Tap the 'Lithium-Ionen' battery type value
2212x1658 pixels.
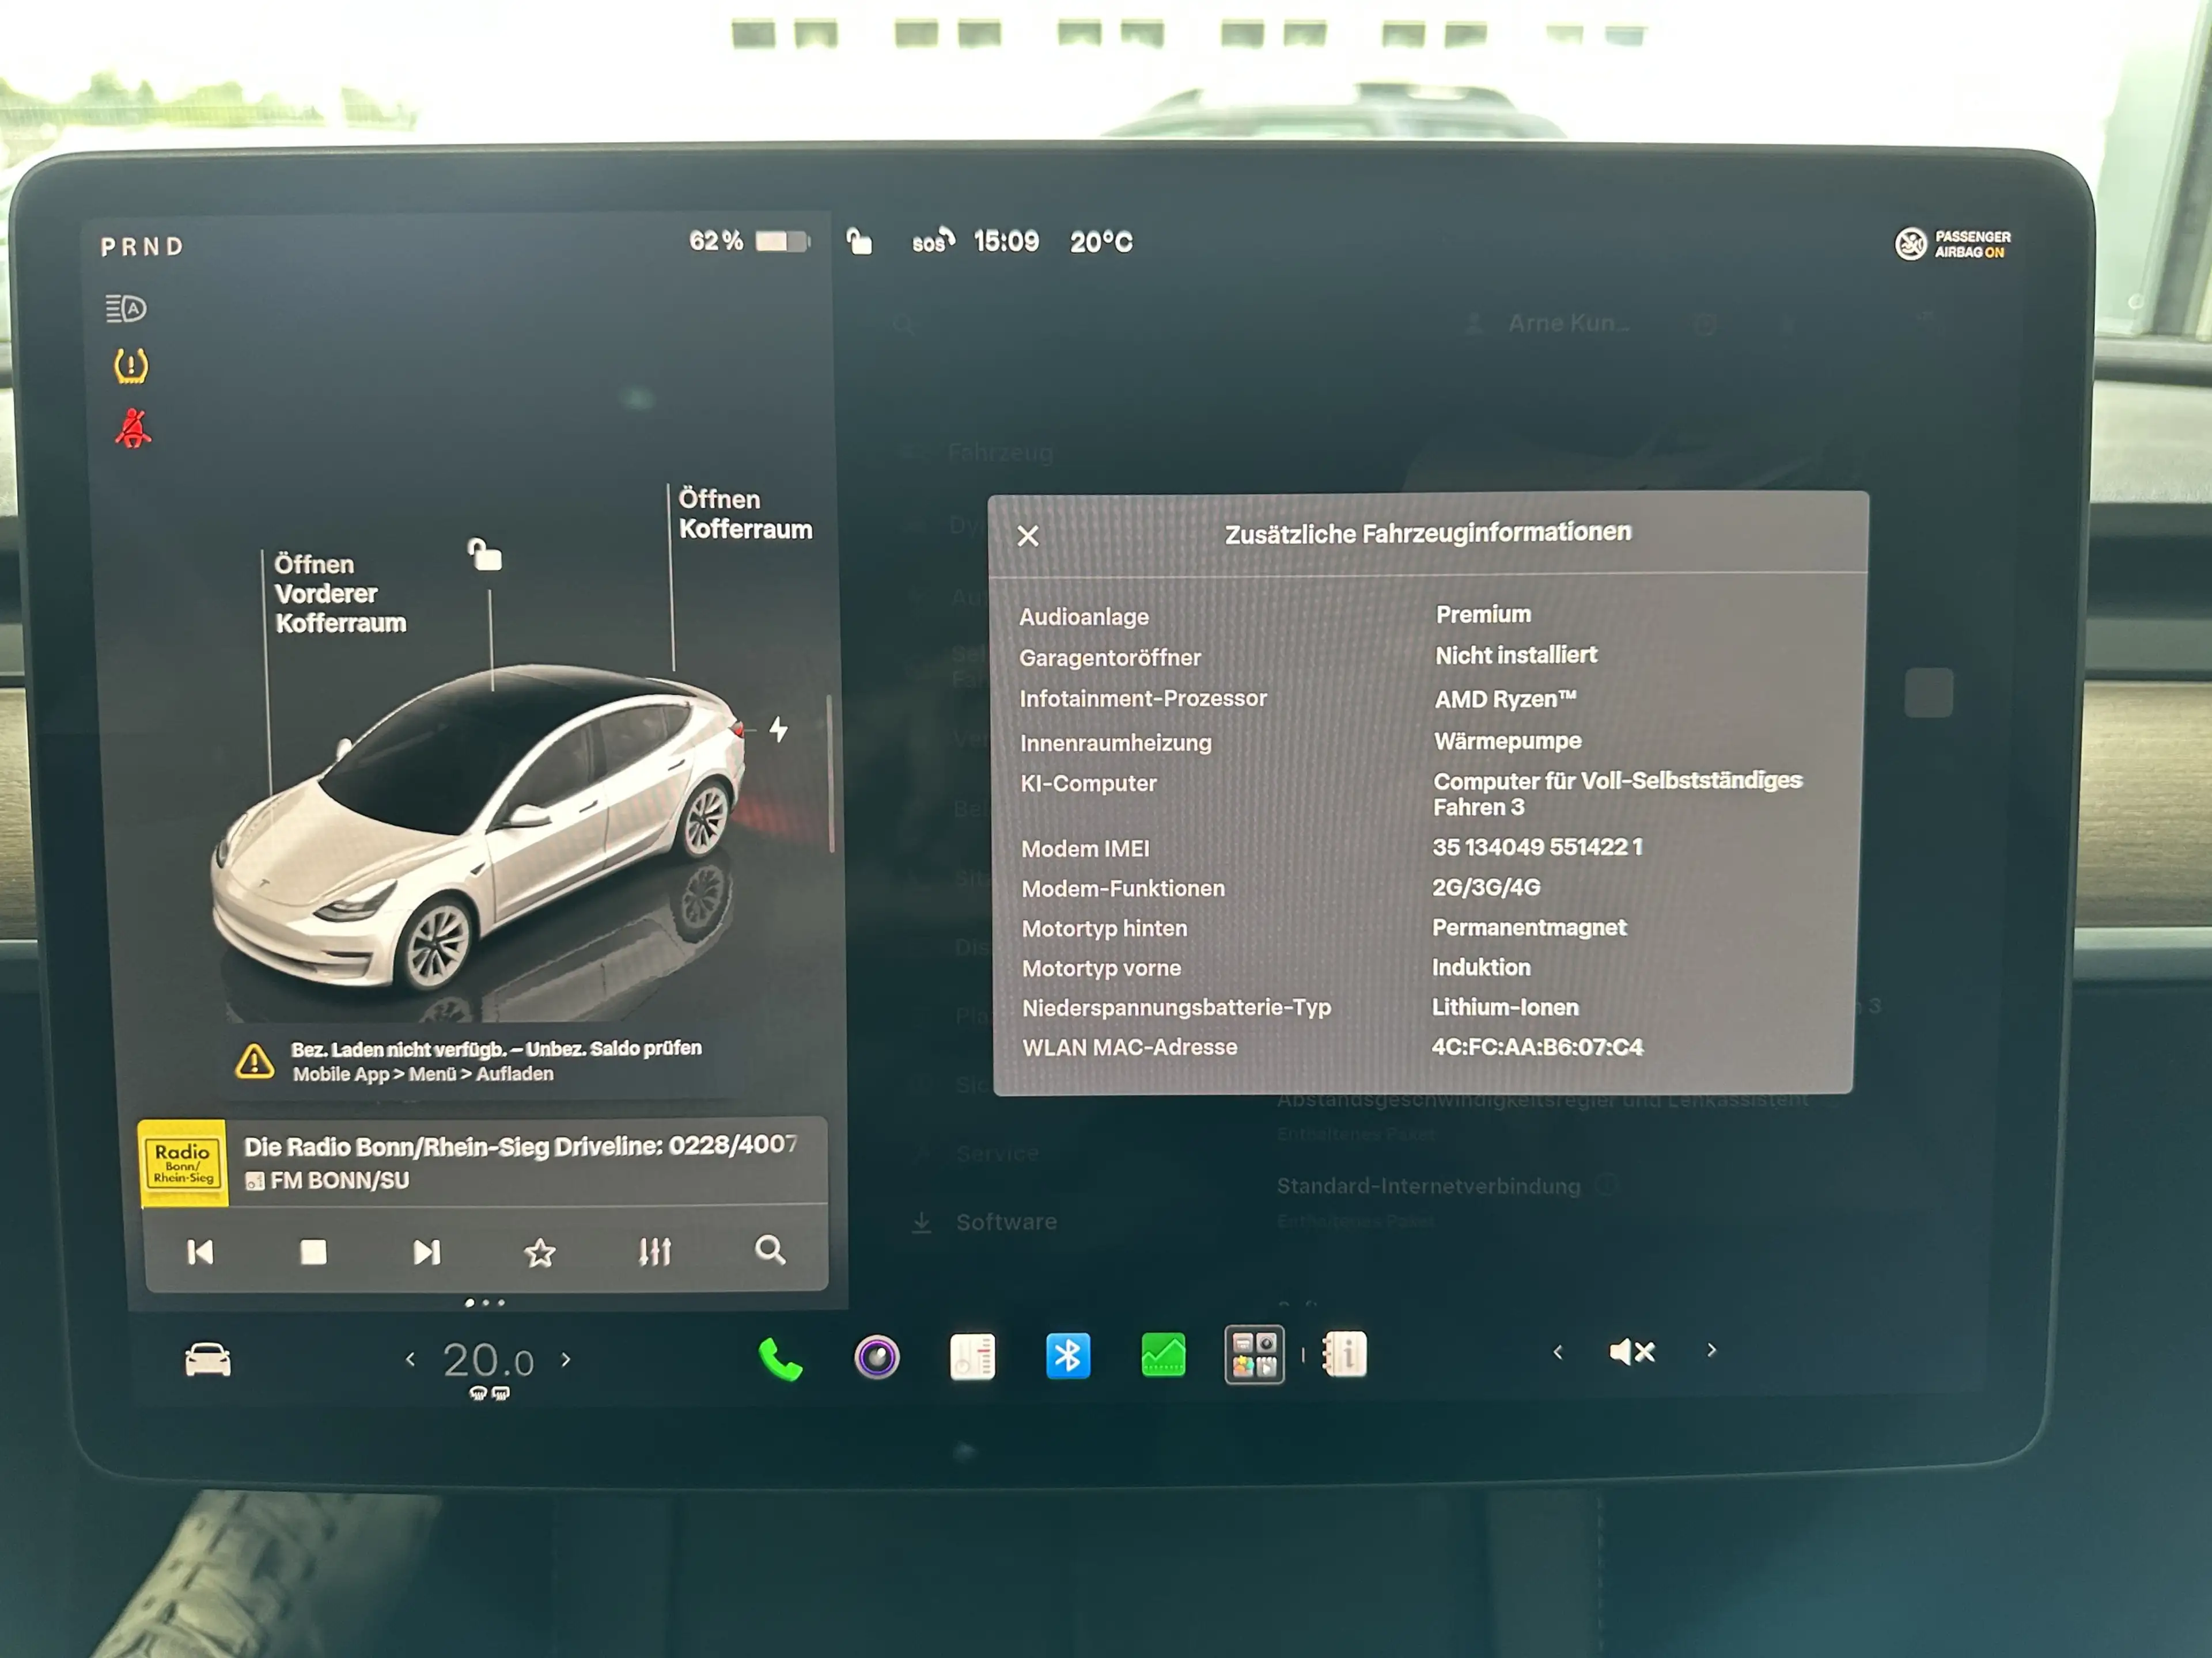1505,1006
